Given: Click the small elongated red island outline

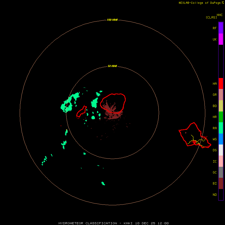Looking at the screenshot, I should click(81, 112).
